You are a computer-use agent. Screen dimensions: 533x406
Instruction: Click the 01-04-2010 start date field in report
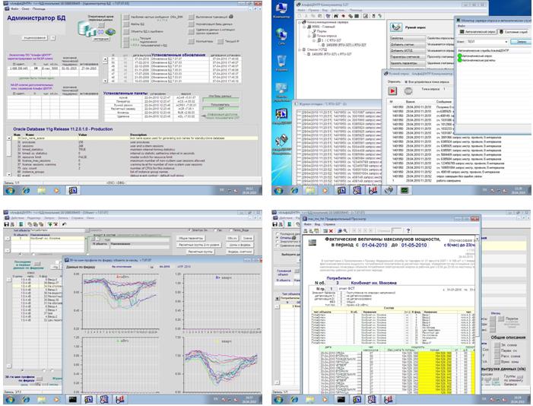click(x=375, y=245)
